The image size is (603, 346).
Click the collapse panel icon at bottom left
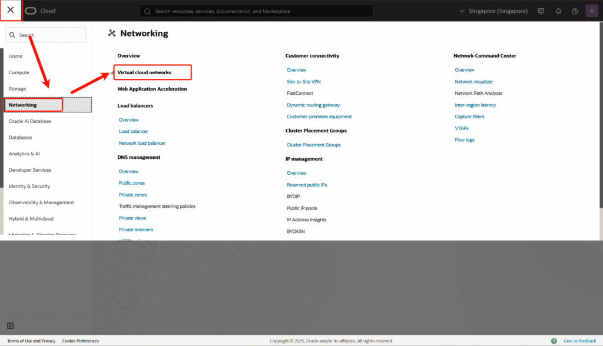point(11,325)
